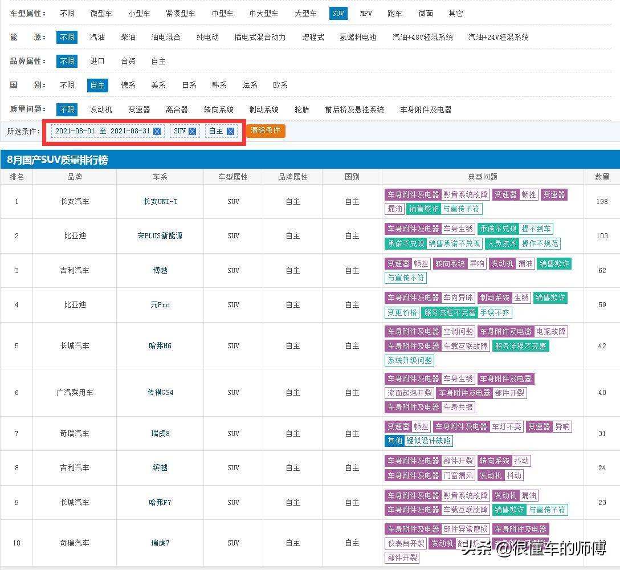The height and width of the screenshot is (570, 620).
Task: Select 跑车 vehicle type filter
Action: (x=394, y=14)
